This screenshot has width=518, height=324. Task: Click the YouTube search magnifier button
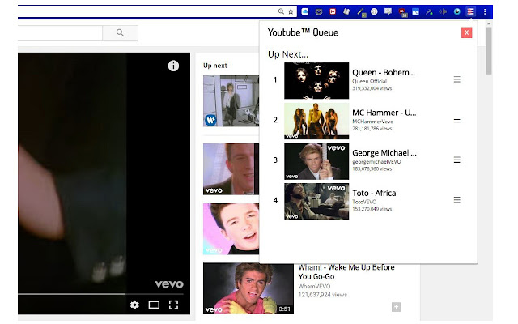[121, 32]
